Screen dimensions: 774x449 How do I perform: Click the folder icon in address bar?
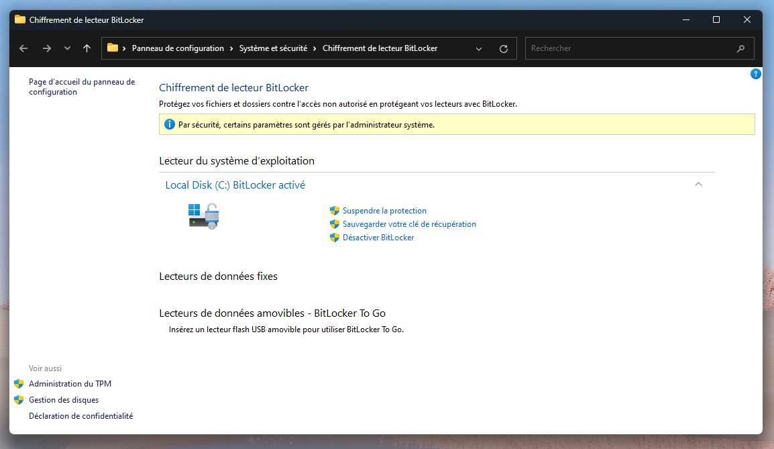113,48
